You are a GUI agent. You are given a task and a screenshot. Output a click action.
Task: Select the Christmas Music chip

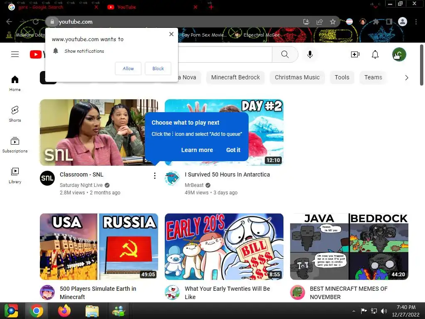pyautogui.click(x=297, y=78)
